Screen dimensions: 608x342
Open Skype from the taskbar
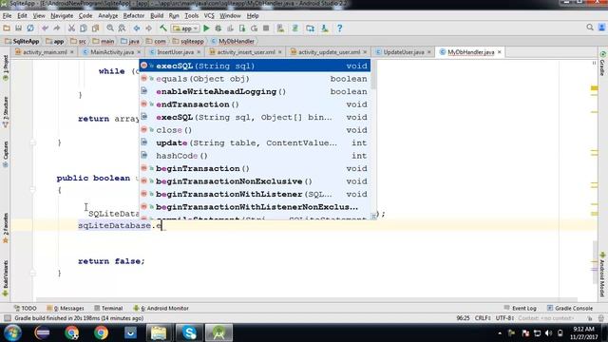(190, 332)
